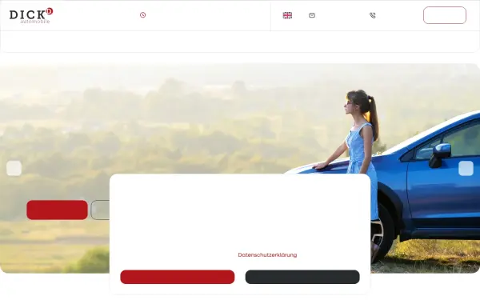This screenshot has height=300, width=480.
Task: Click the red button on hero banner
Action: tap(58, 210)
